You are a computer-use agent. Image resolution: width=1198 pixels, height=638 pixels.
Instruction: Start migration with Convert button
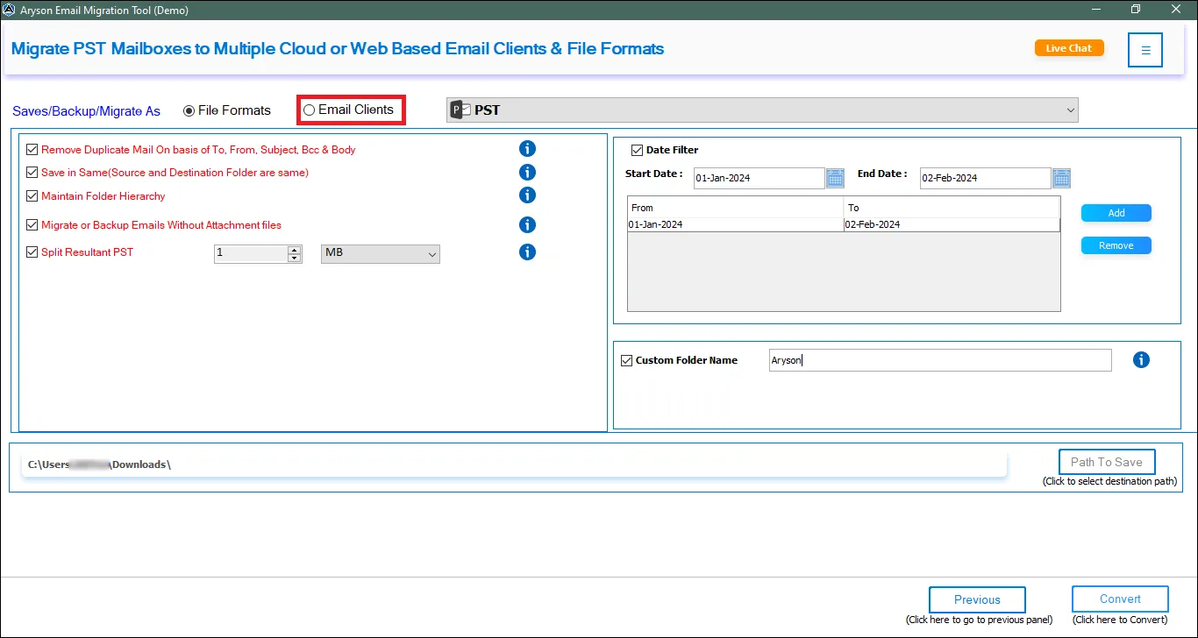tap(1120, 599)
